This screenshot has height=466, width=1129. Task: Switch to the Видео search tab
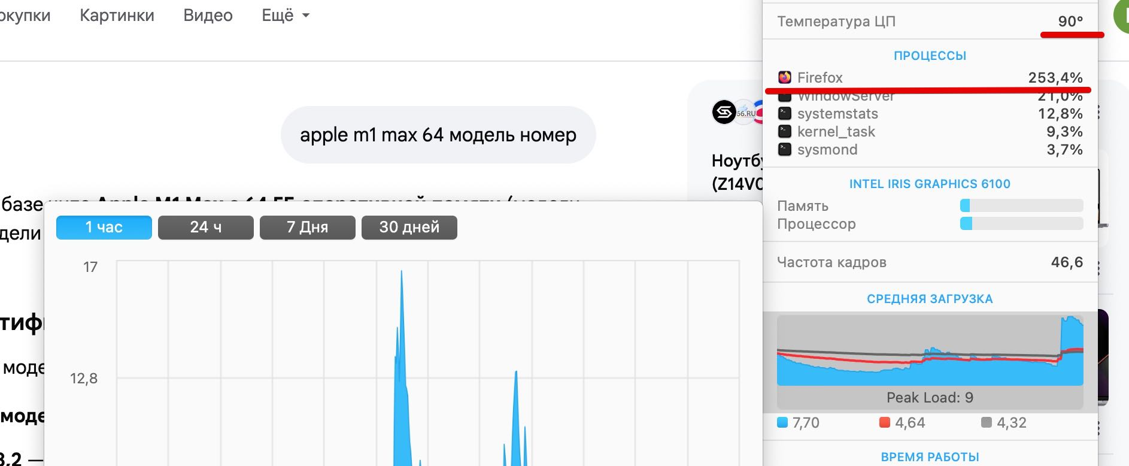208,15
